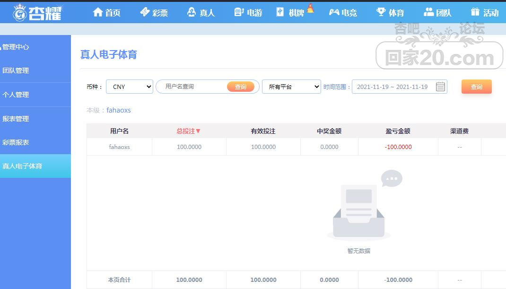This screenshot has height=289, width=506.
Task: Click the 盈亏金额 column header
Action: [x=398, y=131]
